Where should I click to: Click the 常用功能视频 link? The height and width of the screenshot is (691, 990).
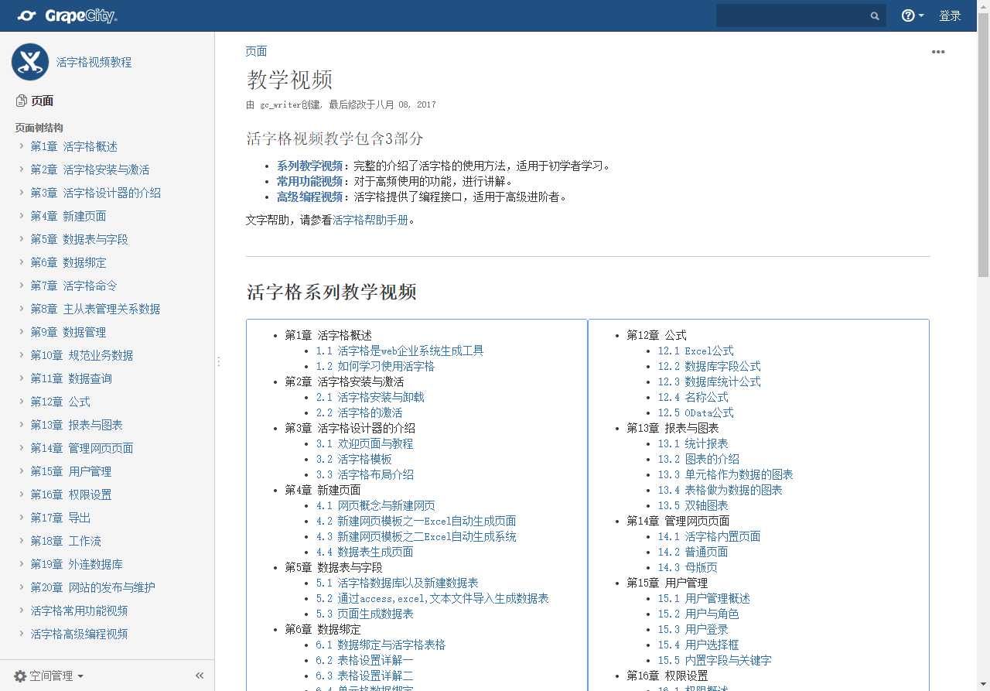(309, 181)
